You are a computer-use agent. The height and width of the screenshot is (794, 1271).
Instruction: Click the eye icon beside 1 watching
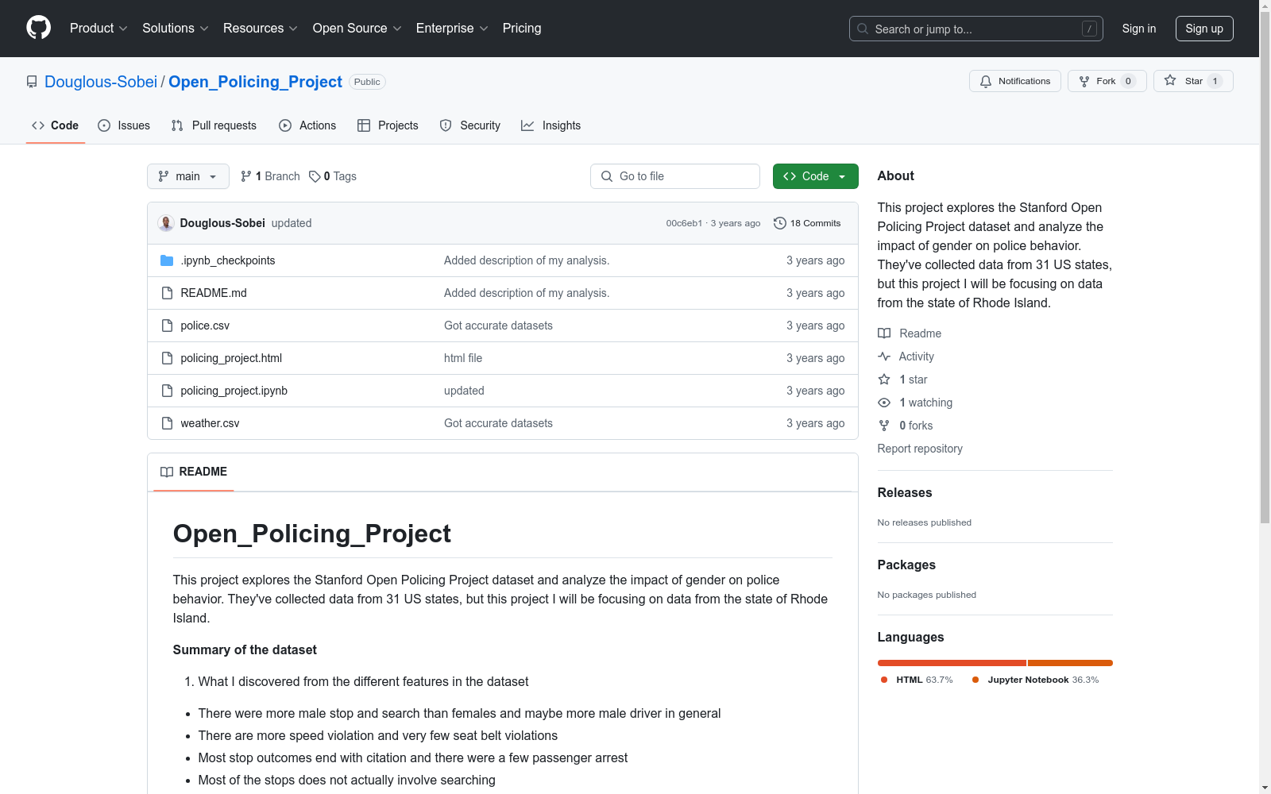coord(884,403)
